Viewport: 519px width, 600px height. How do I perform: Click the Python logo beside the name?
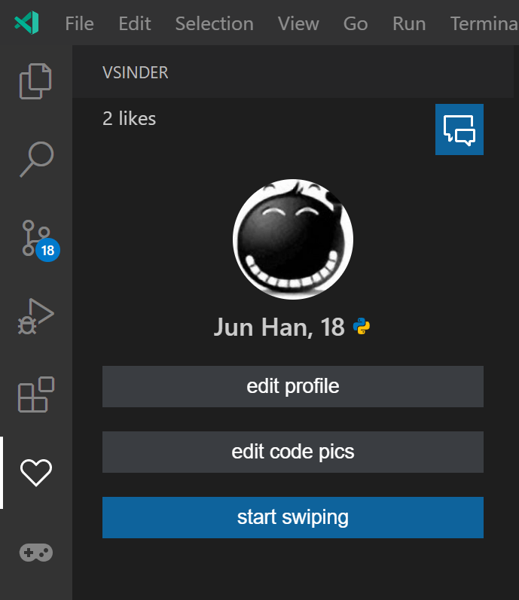[362, 327]
